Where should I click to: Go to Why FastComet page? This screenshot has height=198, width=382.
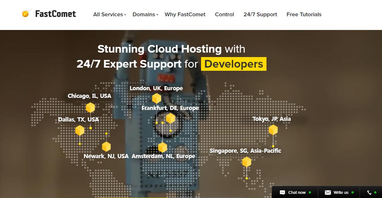(185, 15)
